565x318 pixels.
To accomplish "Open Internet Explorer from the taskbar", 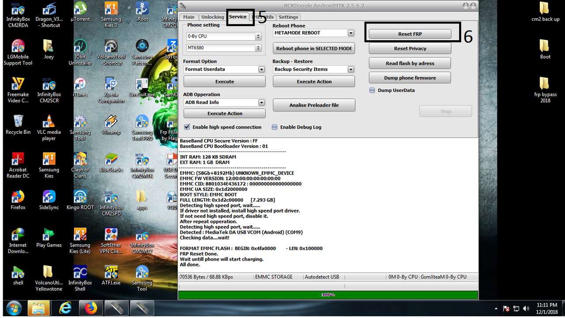I will tap(65, 308).
